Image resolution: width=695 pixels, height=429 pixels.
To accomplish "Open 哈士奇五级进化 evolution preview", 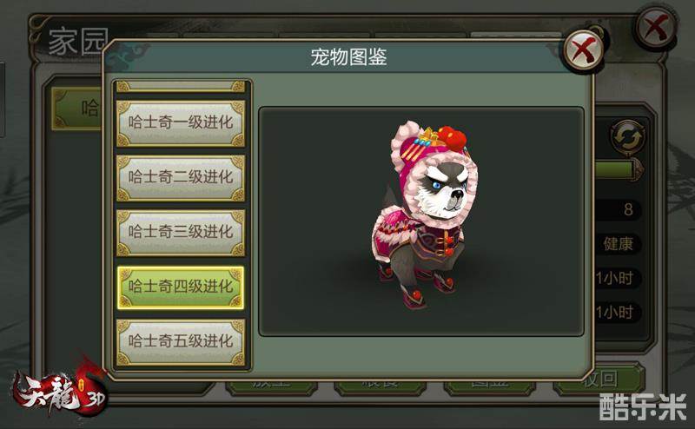I will (x=181, y=341).
